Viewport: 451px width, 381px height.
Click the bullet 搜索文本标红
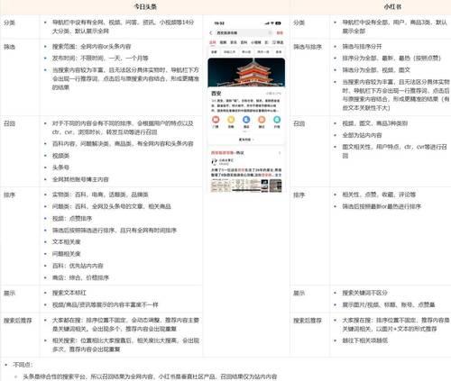pyautogui.click(x=69, y=293)
